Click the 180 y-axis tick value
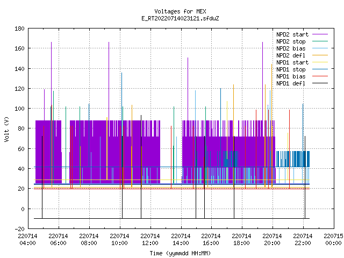The height and width of the screenshot is (258, 344). pos(19,28)
